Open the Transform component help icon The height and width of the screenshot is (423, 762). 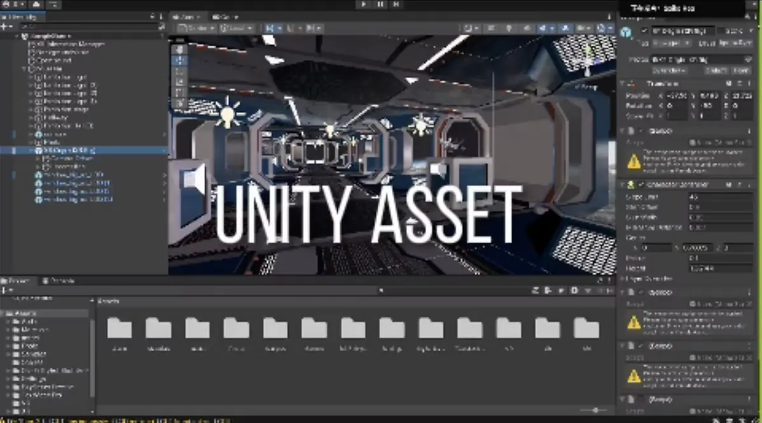728,83
